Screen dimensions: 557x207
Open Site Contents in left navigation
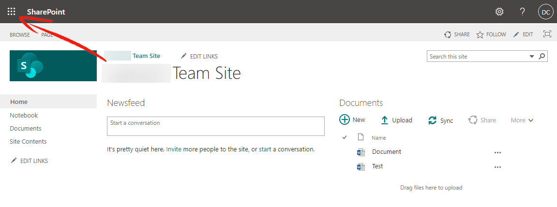point(28,141)
